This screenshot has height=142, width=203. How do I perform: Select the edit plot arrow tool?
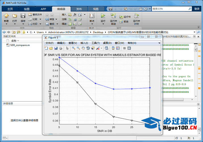(x=67, y=48)
